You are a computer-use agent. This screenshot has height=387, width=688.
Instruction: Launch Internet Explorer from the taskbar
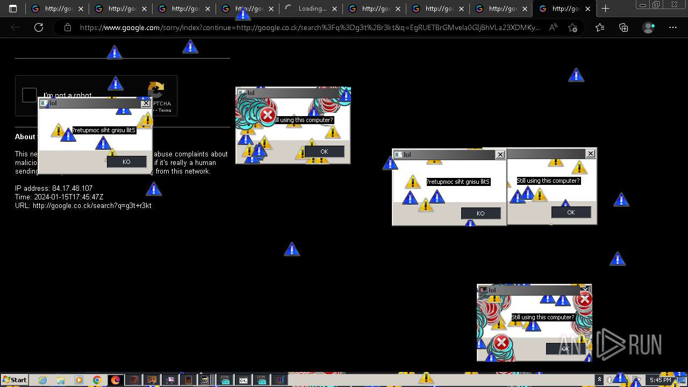[x=42, y=380]
